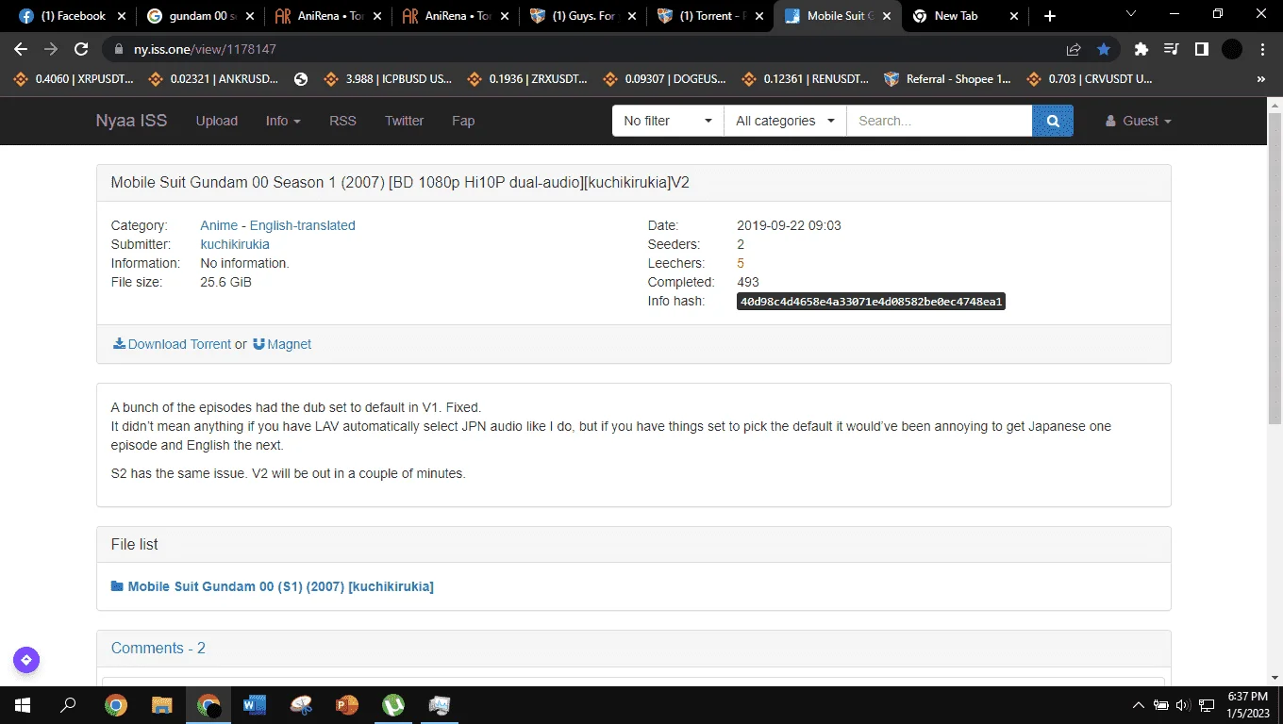
Task: Click the volume icon in system tray
Action: click(x=1183, y=705)
